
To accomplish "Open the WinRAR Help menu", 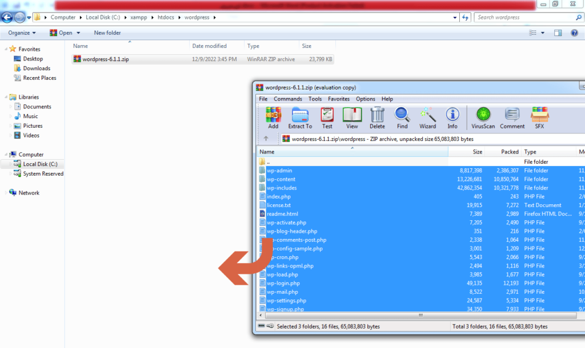I will pos(387,99).
